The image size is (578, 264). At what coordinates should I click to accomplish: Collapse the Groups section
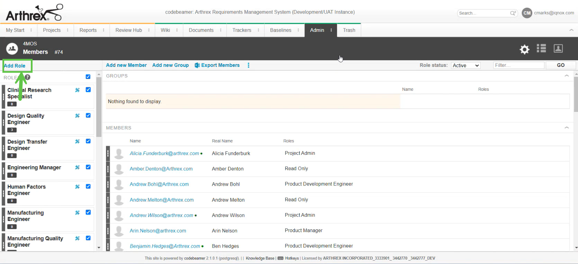(x=567, y=76)
